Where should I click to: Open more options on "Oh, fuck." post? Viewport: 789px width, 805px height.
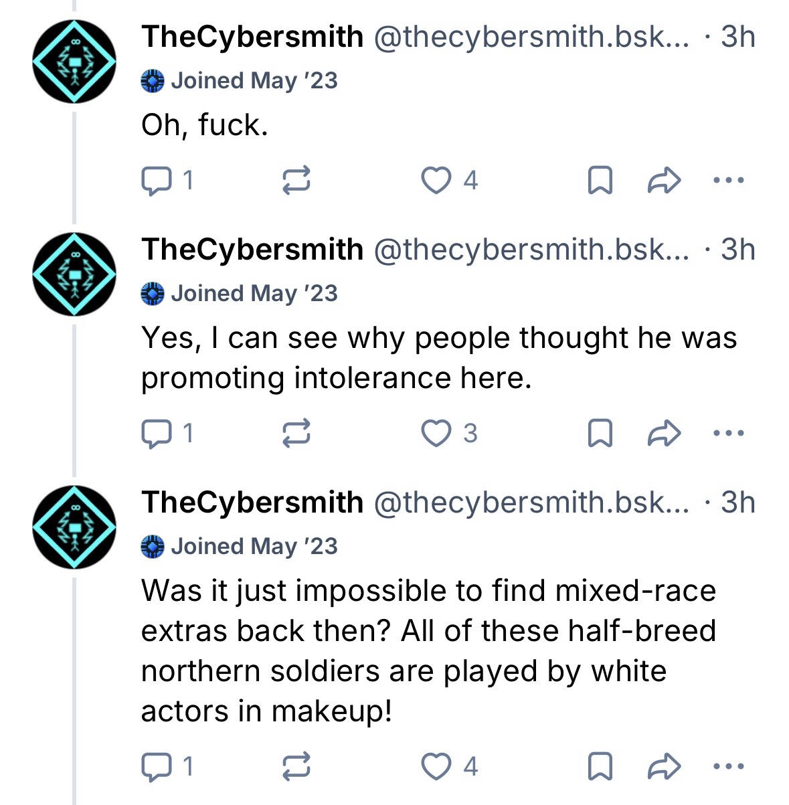click(728, 180)
